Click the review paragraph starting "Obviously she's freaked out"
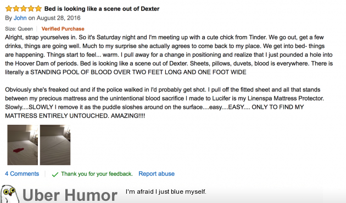The width and height of the screenshot is (346, 203). pyautogui.click(x=165, y=103)
